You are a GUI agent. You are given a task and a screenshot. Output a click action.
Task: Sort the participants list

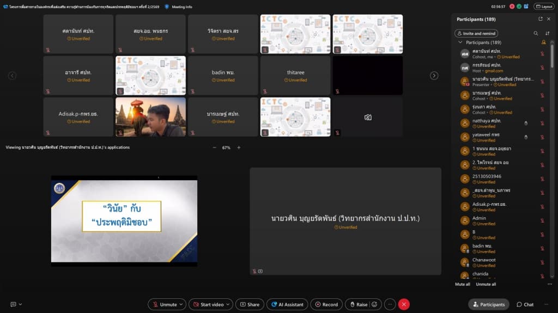(547, 33)
